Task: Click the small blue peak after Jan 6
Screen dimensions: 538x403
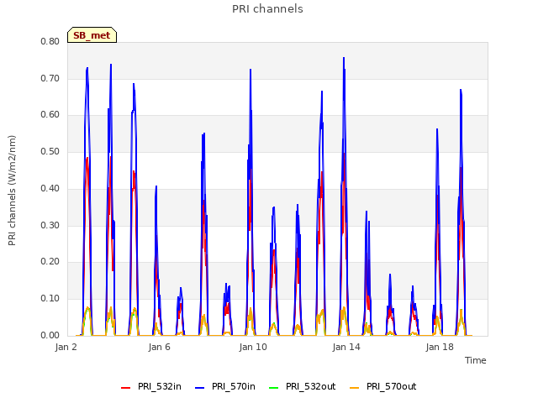Action: click(x=181, y=289)
